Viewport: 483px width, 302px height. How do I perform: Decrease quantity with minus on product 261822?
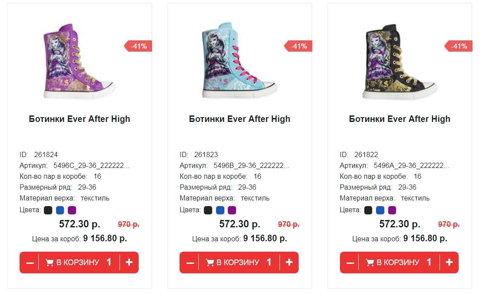tap(350, 263)
